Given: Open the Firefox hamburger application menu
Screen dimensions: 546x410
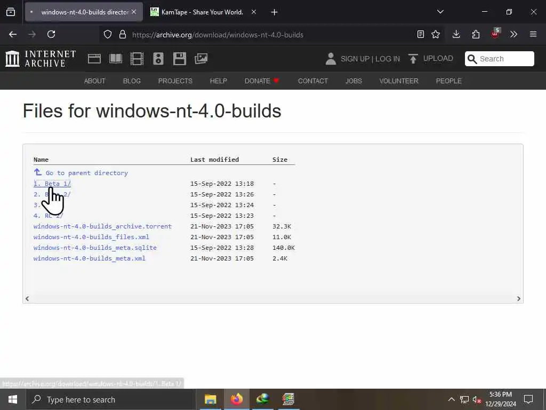Looking at the screenshot, I should point(533,34).
